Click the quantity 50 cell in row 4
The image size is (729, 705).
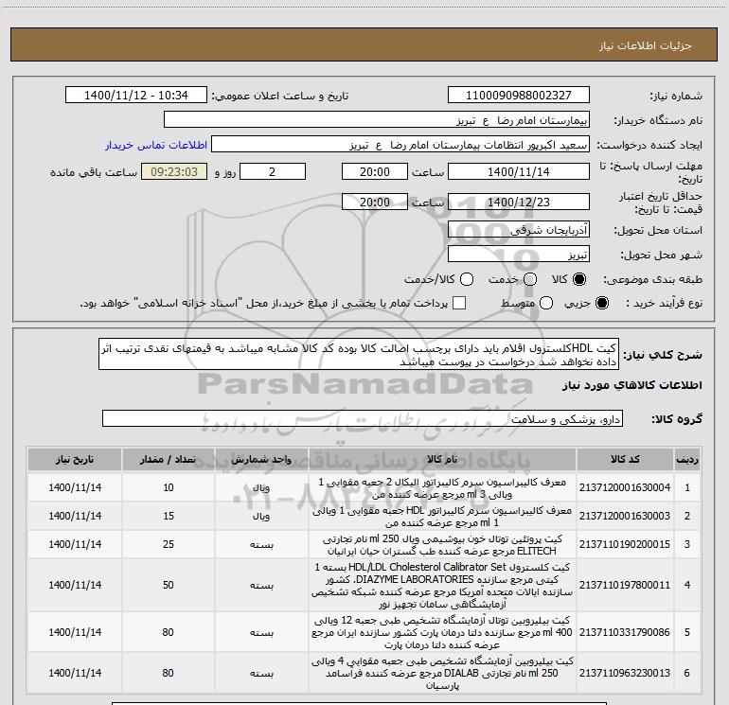[168, 585]
